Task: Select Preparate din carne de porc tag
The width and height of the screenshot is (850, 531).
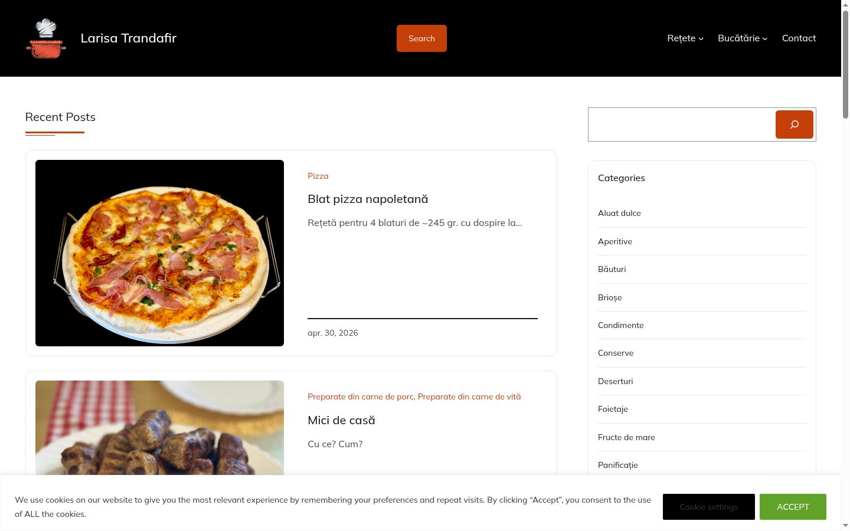Action: 360,396
